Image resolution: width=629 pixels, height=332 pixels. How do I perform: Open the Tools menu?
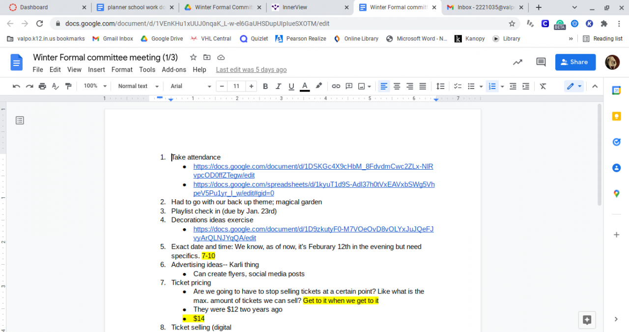[147, 70]
